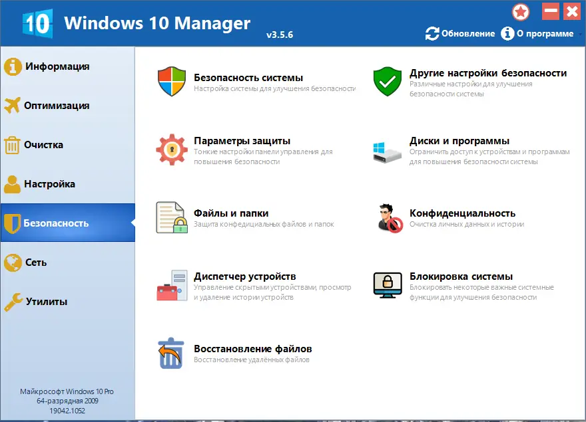The width and height of the screenshot is (586, 422).
Task: Click the Диспетчер устройств toolbox icon
Action: pyautogui.click(x=172, y=286)
